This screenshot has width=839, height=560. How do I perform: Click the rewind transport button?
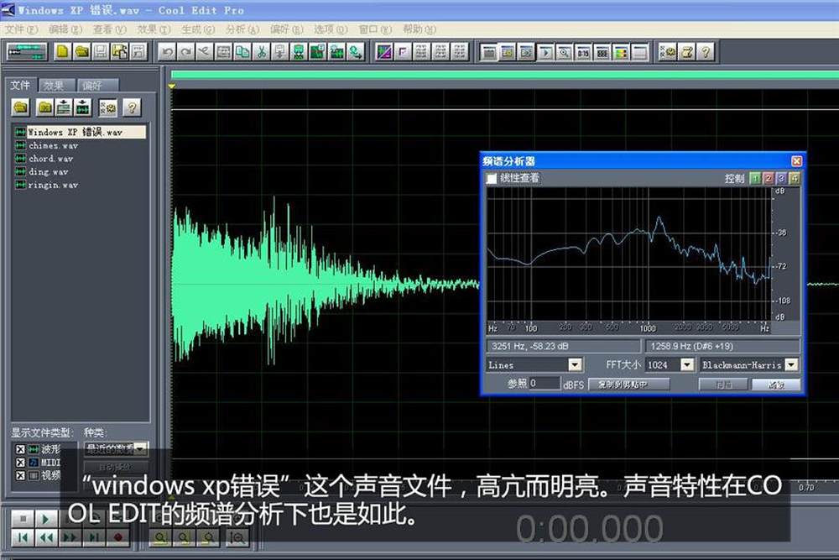46,537
